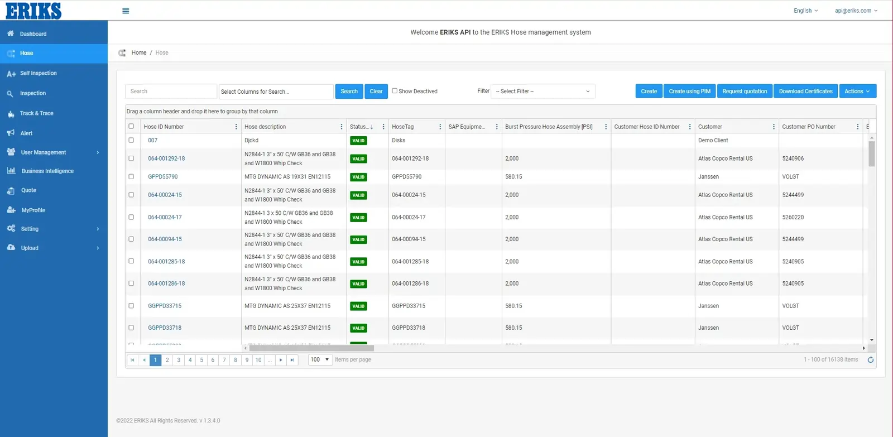Click the Clear button
This screenshot has width=893, height=437.
click(376, 92)
